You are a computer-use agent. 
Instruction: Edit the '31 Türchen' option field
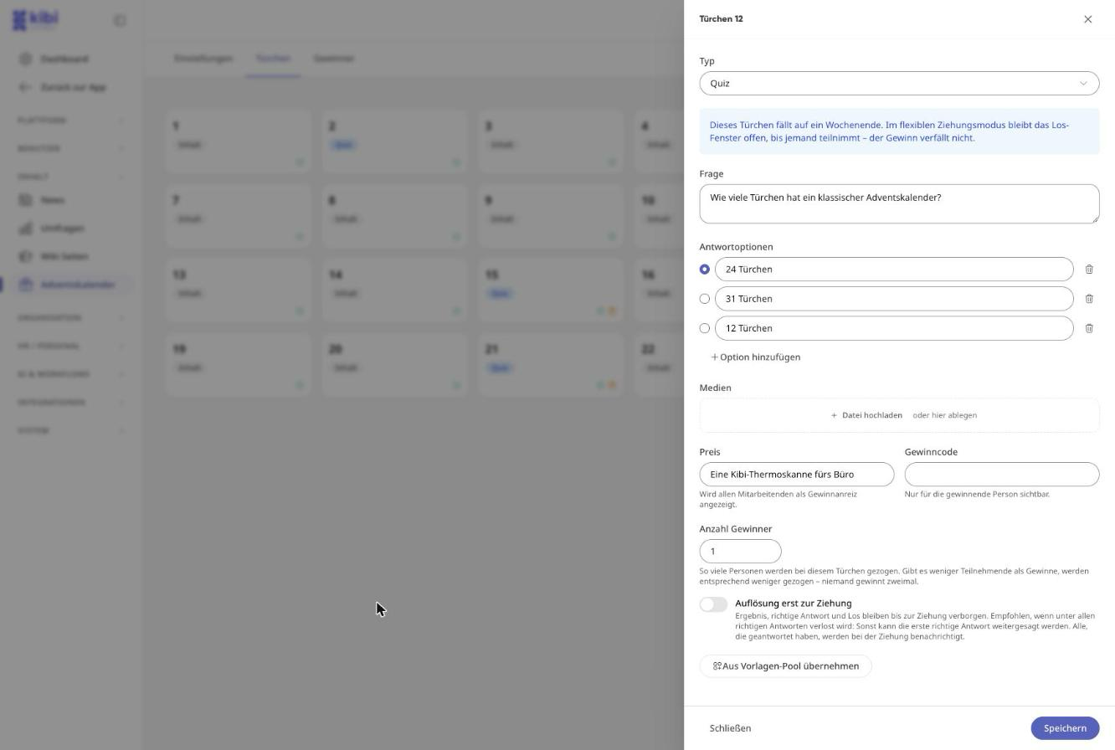(x=894, y=299)
